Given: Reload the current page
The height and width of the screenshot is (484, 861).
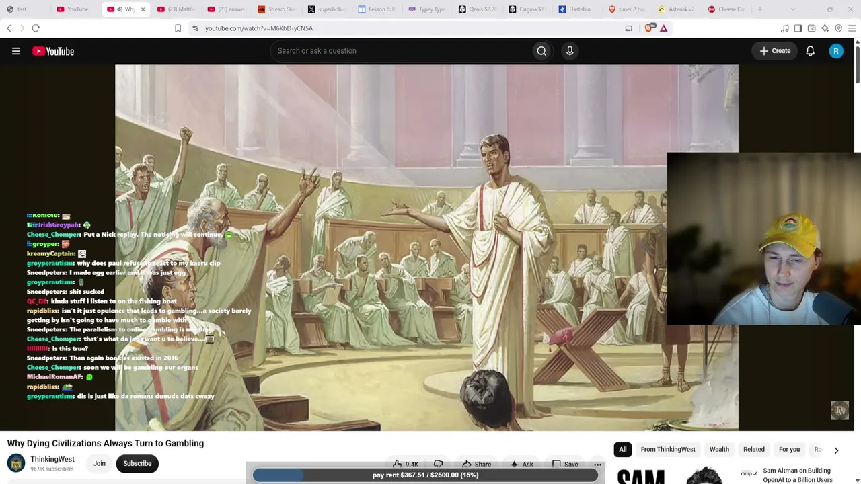Looking at the screenshot, I should 36,28.
